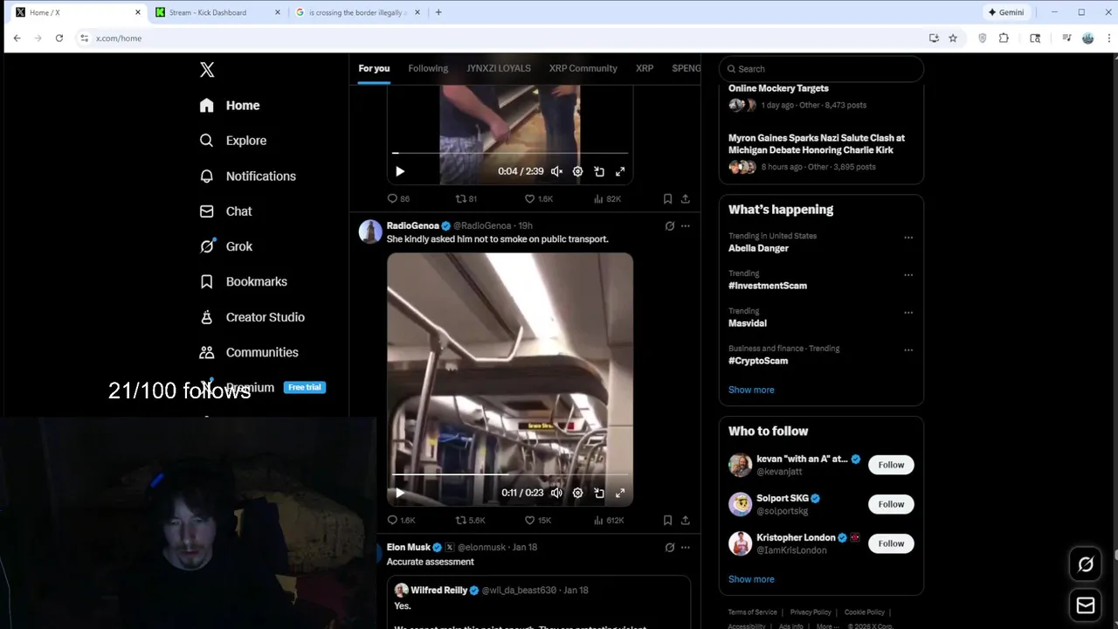Toggle picture-in-picture on top video
This screenshot has width=1118, height=629.
click(x=599, y=171)
